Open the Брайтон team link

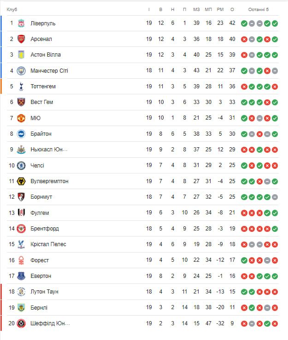(x=41, y=134)
